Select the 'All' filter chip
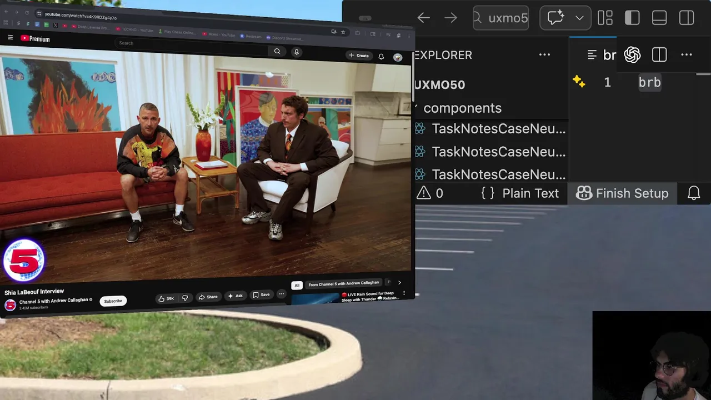Screen dimensions: 711x400 pos(297,286)
